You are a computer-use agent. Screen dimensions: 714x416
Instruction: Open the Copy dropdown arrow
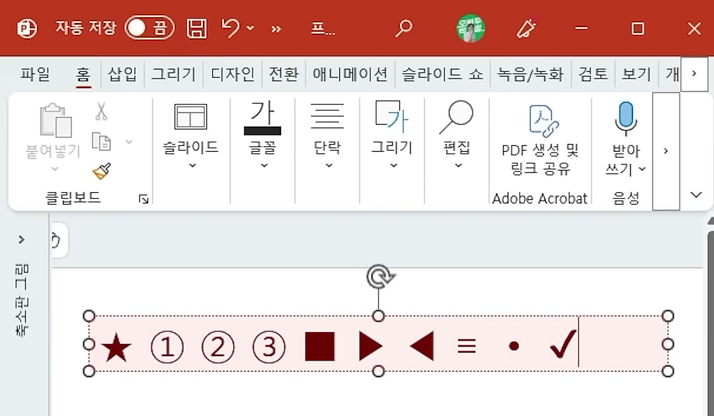pos(129,142)
